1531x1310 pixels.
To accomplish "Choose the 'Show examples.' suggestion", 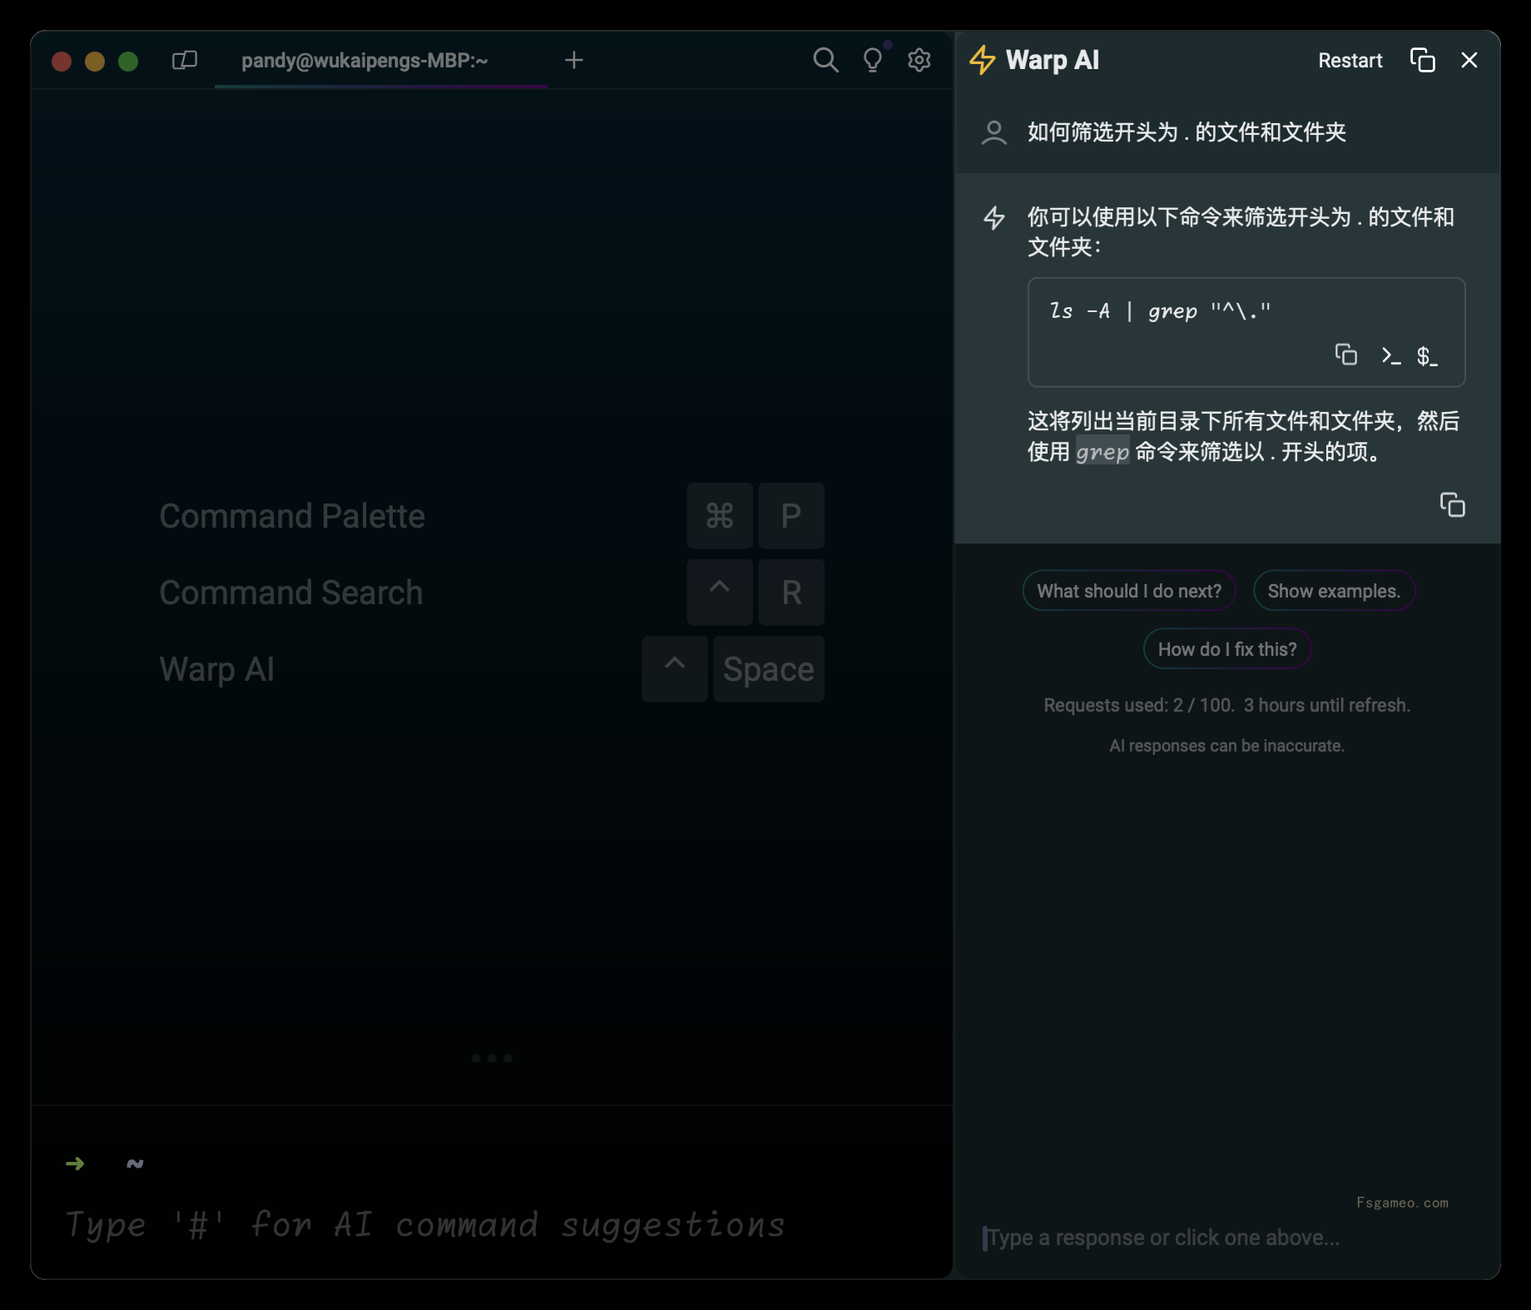I will 1334,591.
